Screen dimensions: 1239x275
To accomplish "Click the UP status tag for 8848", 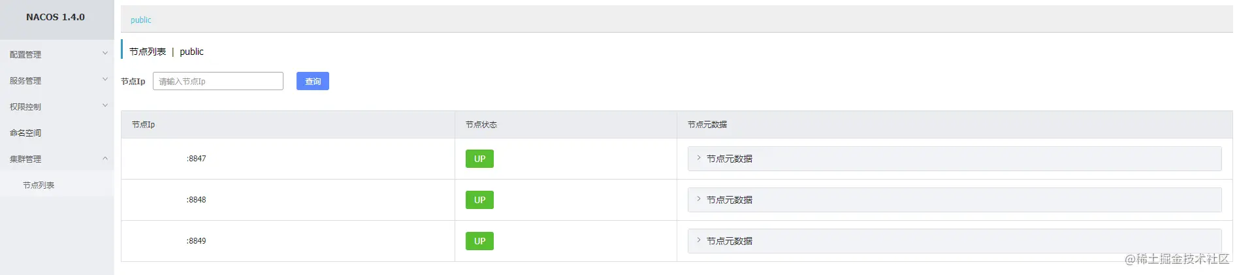I will (x=479, y=200).
